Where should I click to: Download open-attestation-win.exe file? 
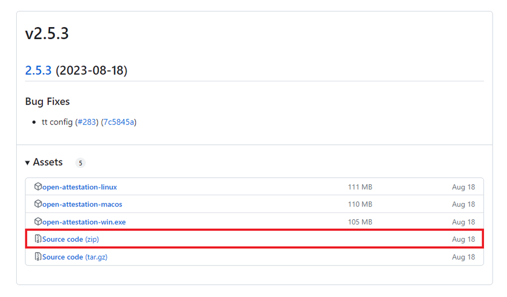point(84,222)
